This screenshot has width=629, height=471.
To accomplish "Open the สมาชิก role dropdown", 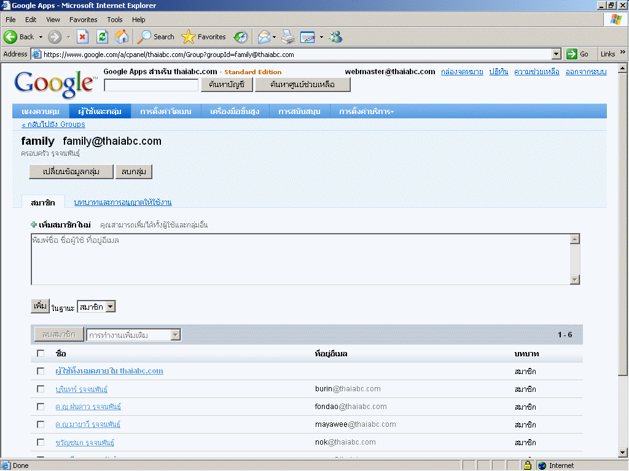I will coord(96,307).
